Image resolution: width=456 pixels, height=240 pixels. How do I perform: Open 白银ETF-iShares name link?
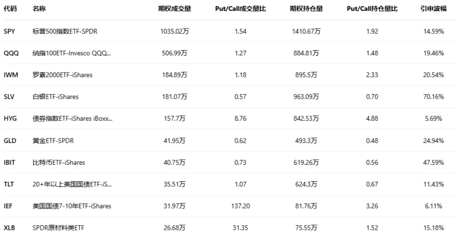pos(56,97)
